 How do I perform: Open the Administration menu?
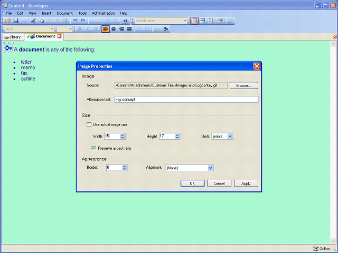click(104, 13)
